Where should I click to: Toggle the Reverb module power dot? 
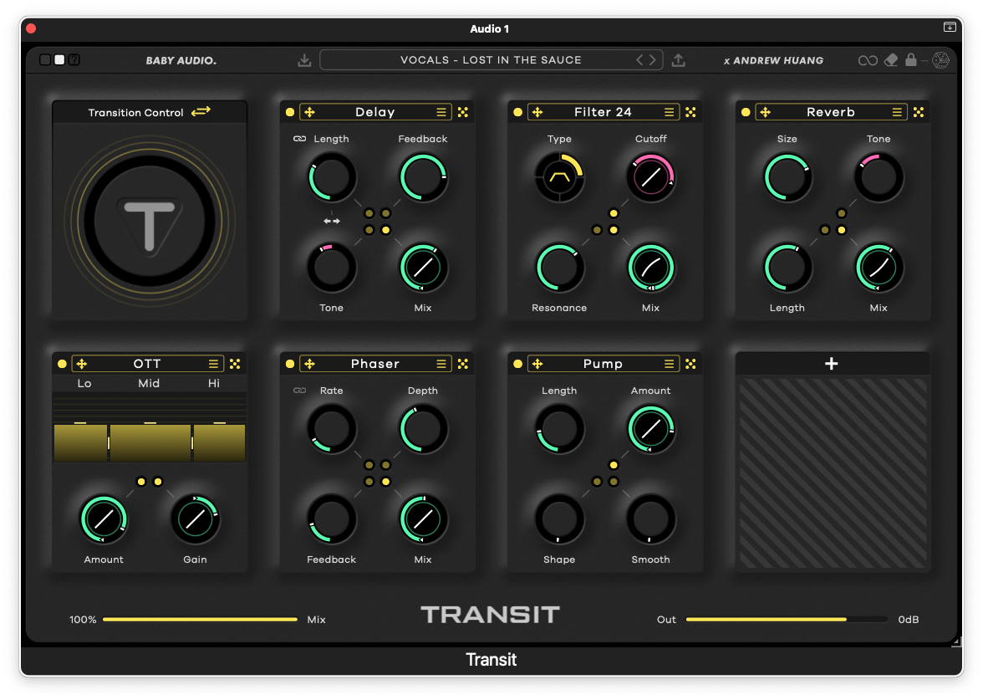click(746, 112)
